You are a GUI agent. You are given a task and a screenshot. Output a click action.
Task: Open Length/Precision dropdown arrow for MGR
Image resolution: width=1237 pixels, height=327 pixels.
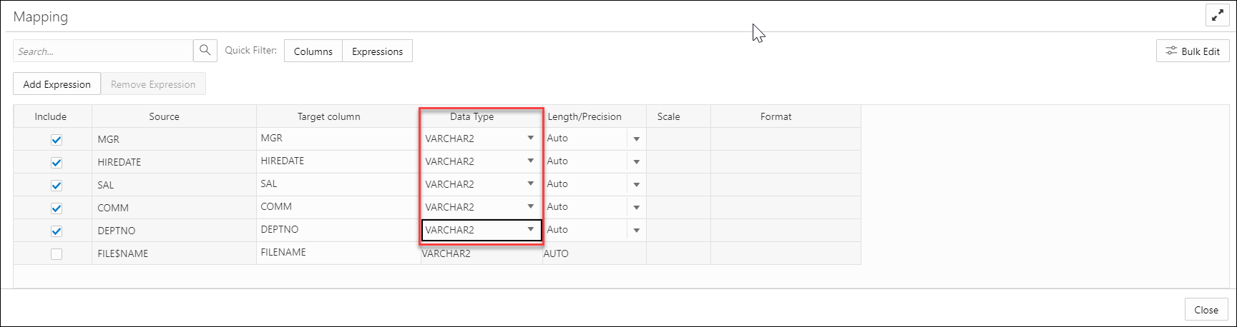pos(636,139)
